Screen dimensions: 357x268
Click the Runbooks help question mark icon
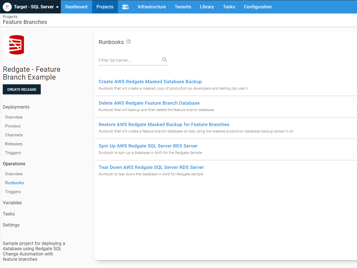click(129, 42)
